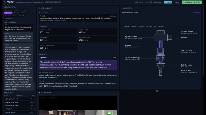
Task: Click the FORGE wrench logo icon
Action: coord(5,2)
